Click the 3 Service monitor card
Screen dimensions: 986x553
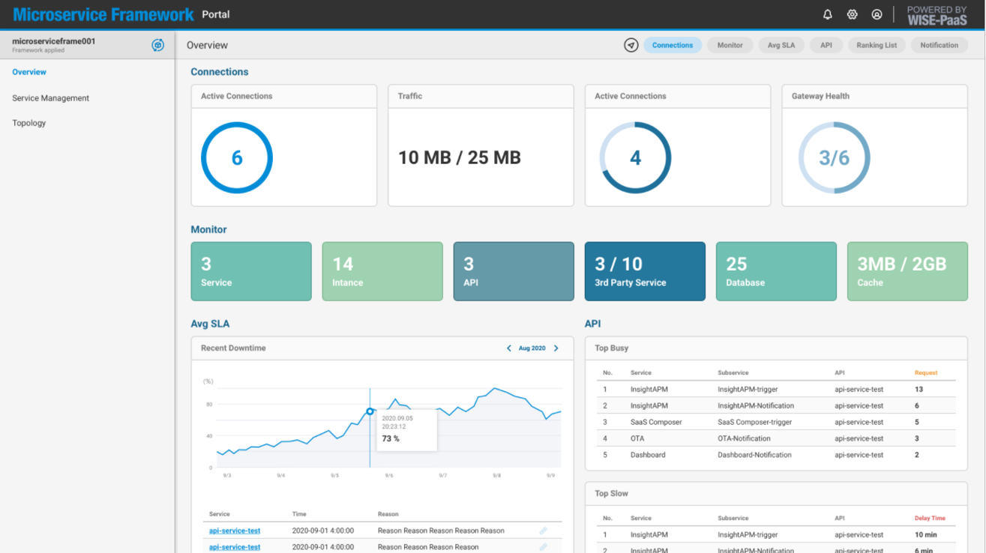click(251, 271)
